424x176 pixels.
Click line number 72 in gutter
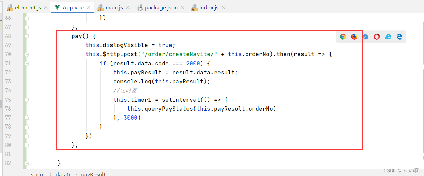pyautogui.click(x=8, y=72)
